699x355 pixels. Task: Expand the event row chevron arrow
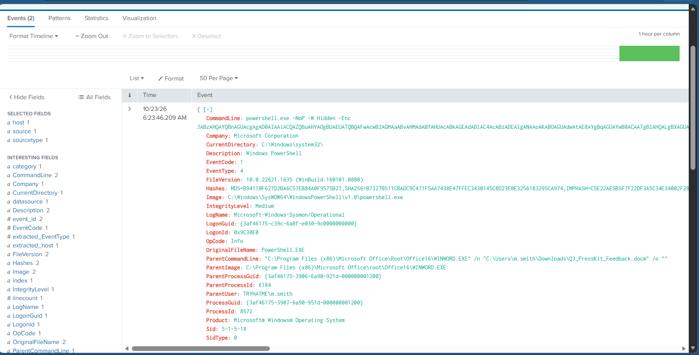130,109
